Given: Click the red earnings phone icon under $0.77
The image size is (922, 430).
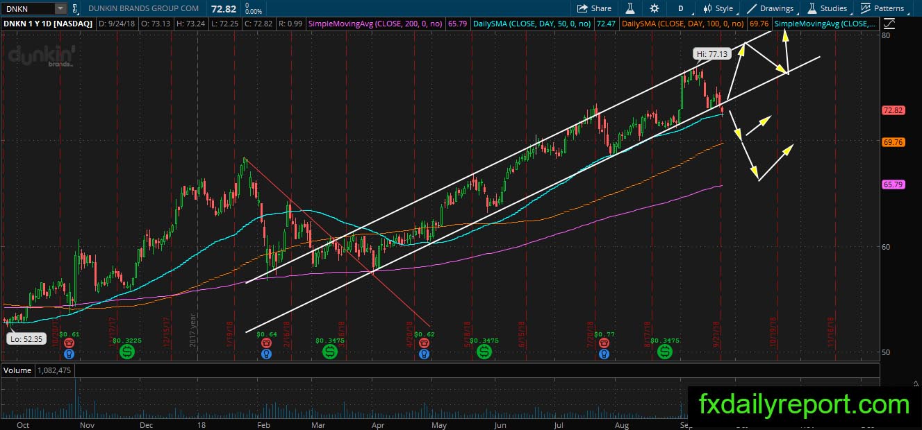Looking at the screenshot, I should 604,343.
